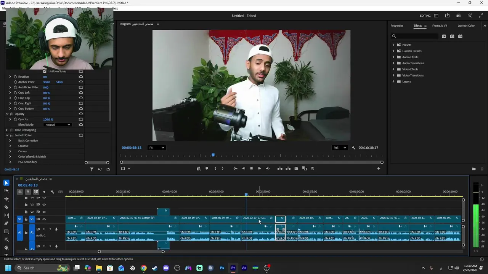Expand Presets folder in Effects
The width and height of the screenshot is (488, 274).
coord(393,45)
